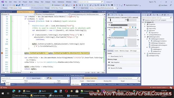Click Show Events (1 of 1) link
Image resolution: width=174 pixels, height=98 pixels.
pos(117,56)
